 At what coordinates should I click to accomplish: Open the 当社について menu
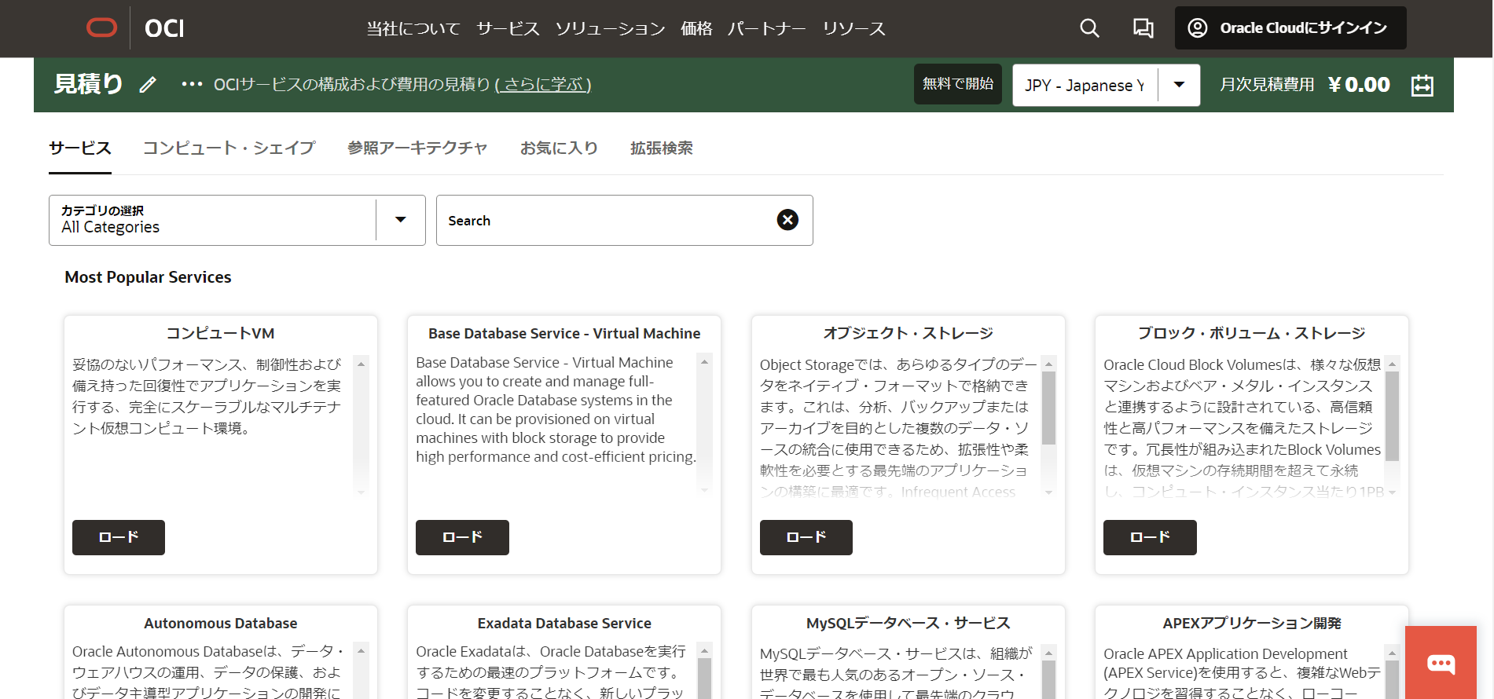pyautogui.click(x=413, y=29)
